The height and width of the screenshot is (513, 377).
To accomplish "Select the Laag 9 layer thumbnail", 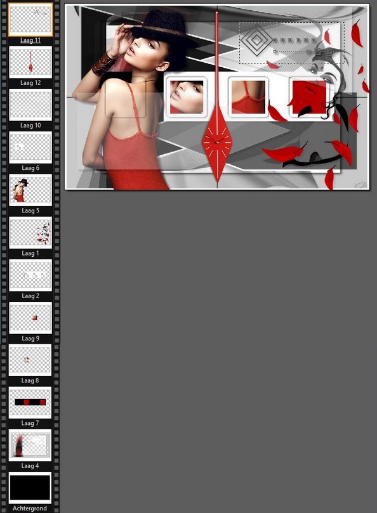I will point(30,318).
